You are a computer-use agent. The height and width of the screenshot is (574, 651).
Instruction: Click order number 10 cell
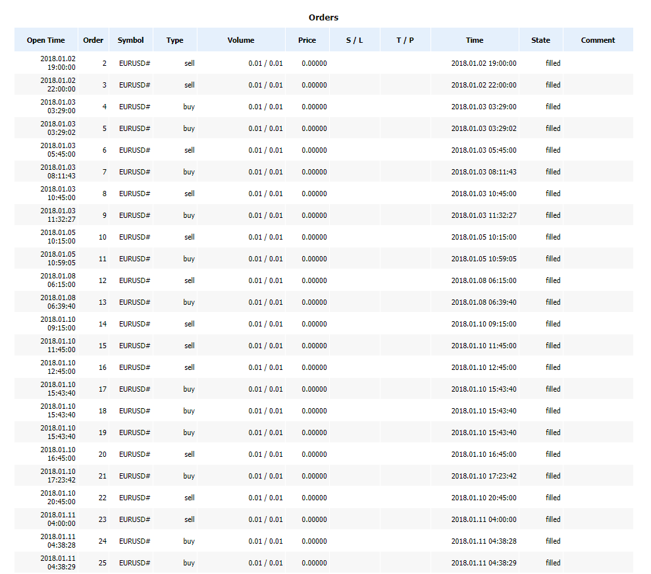coord(93,237)
